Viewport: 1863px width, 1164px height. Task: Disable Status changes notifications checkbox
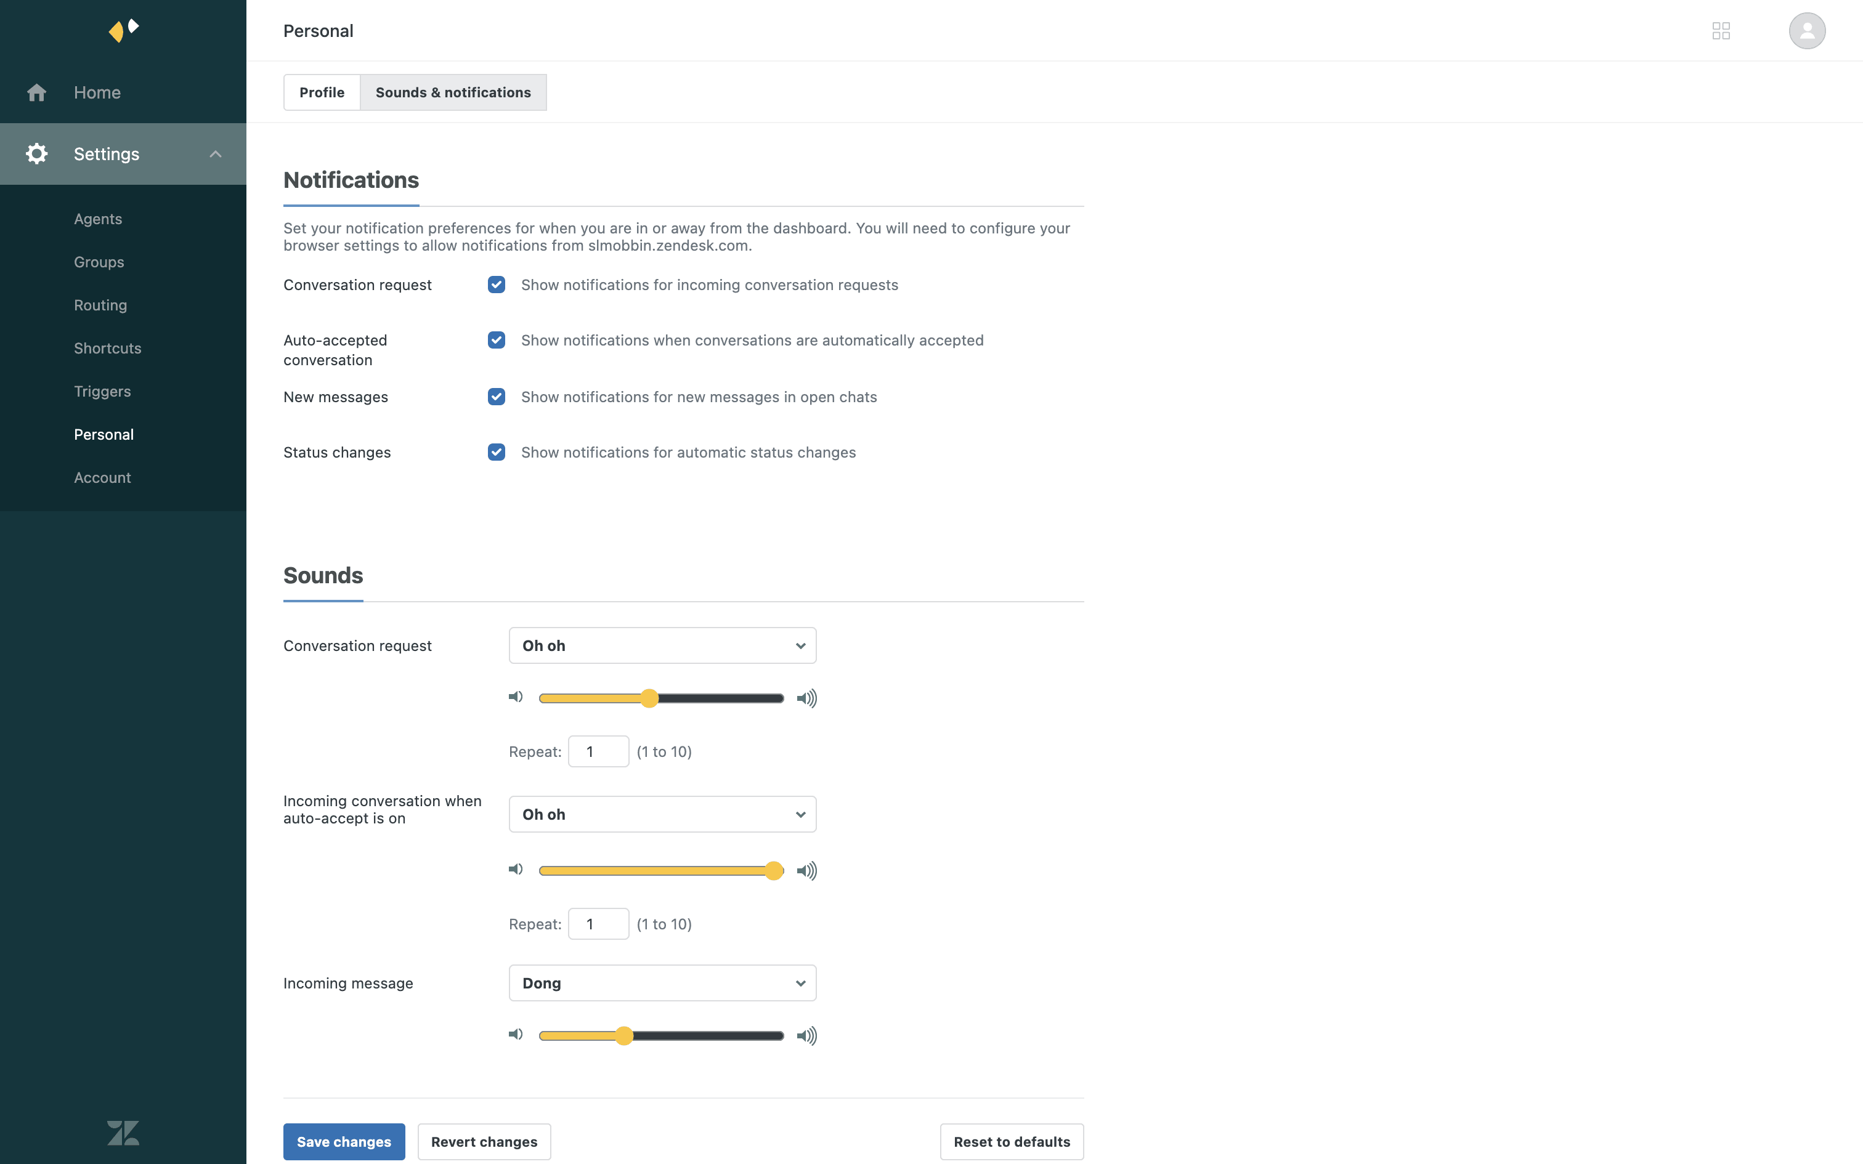pyautogui.click(x=497, y=453)
